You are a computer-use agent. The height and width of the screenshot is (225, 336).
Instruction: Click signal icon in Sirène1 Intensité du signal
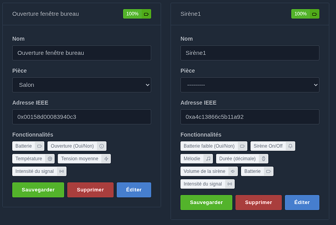[230, 184]
